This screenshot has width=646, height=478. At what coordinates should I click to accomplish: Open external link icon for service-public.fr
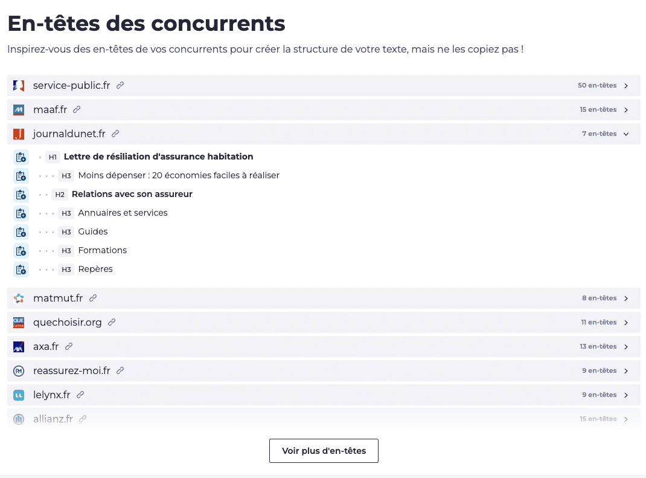pos(120,86)
